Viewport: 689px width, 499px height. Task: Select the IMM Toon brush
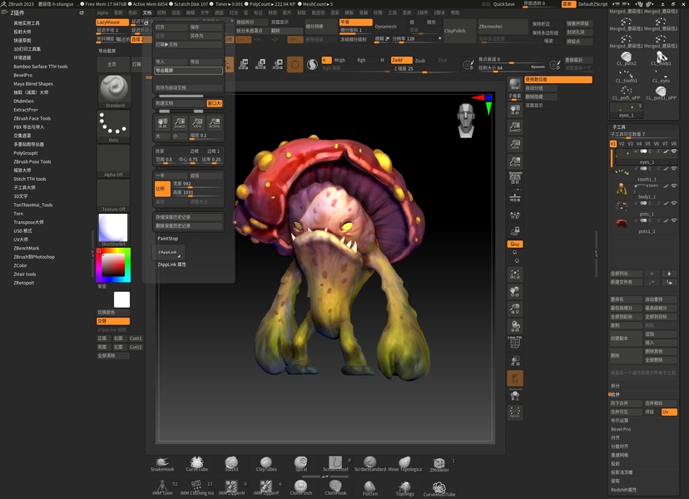(162, 487)
